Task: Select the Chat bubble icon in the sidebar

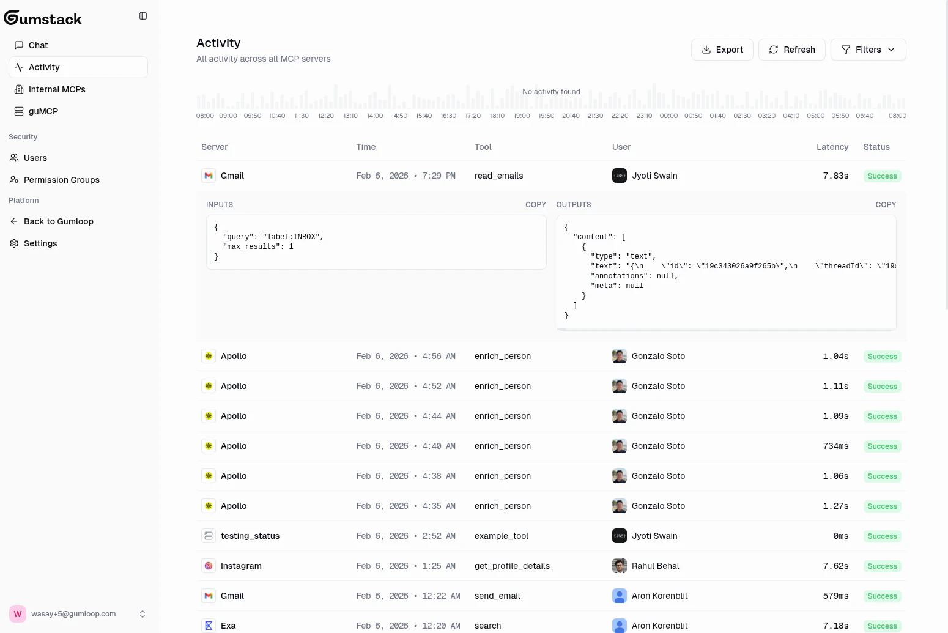Action: coord(18,45)
